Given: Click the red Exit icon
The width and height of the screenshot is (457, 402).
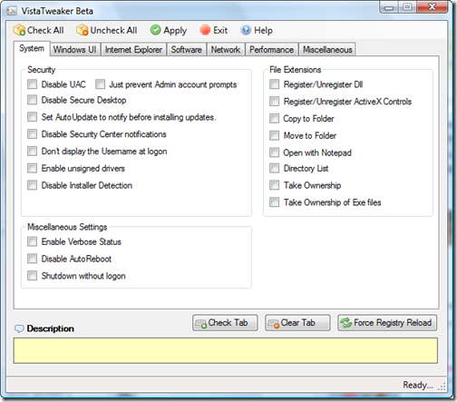Looking at the screenshot, I should (x=205, y=30).
